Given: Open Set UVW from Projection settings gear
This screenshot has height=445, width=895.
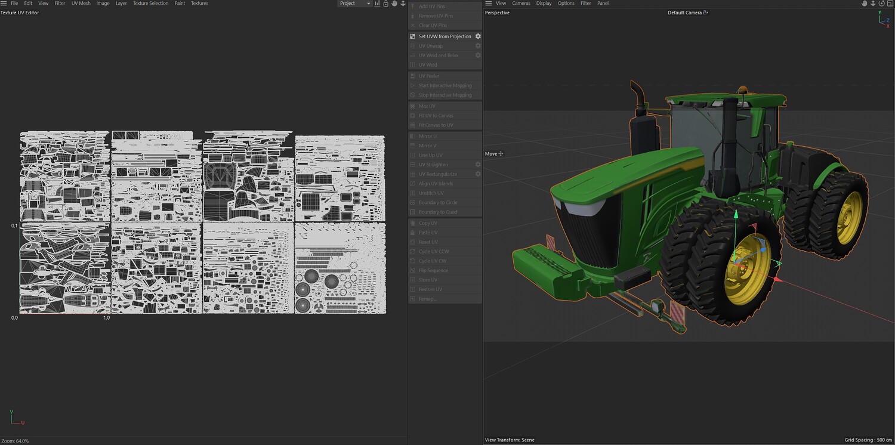Looking at the screenshot, I should click(477, 36).
